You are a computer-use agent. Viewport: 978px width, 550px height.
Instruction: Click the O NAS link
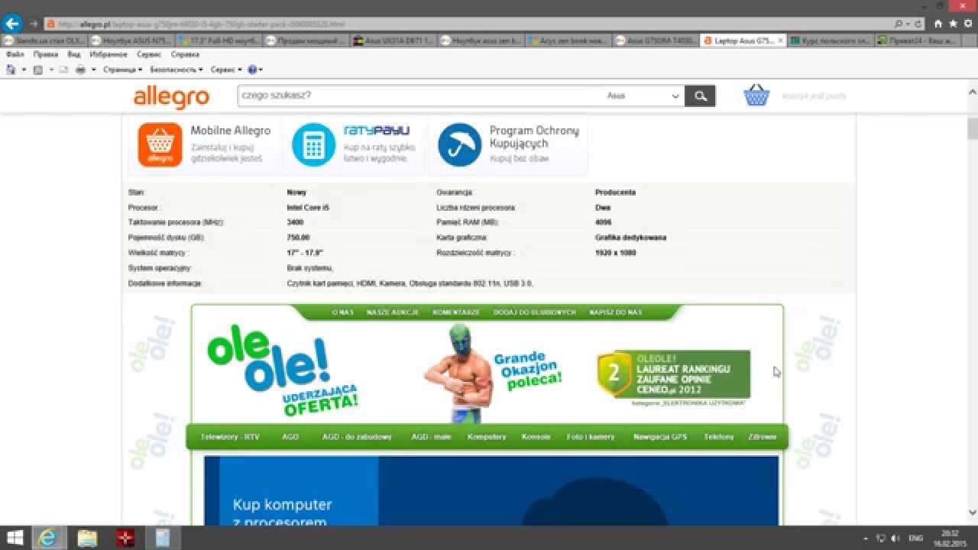pos(342,312)
